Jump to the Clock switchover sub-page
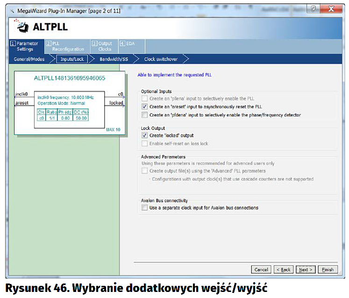 tap(161, 59)
